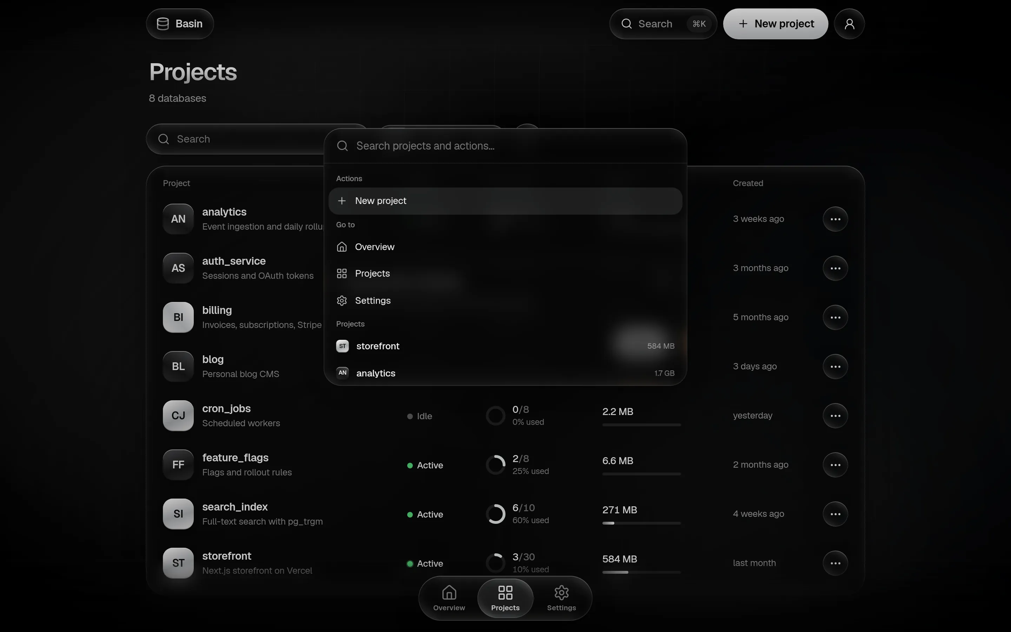
Task: Open the Basin logo home button
Action: [180, 24]
